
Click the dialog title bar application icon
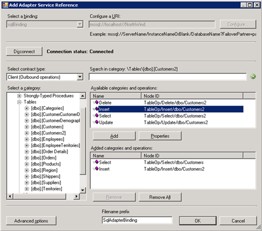click(x=5, y=5)
